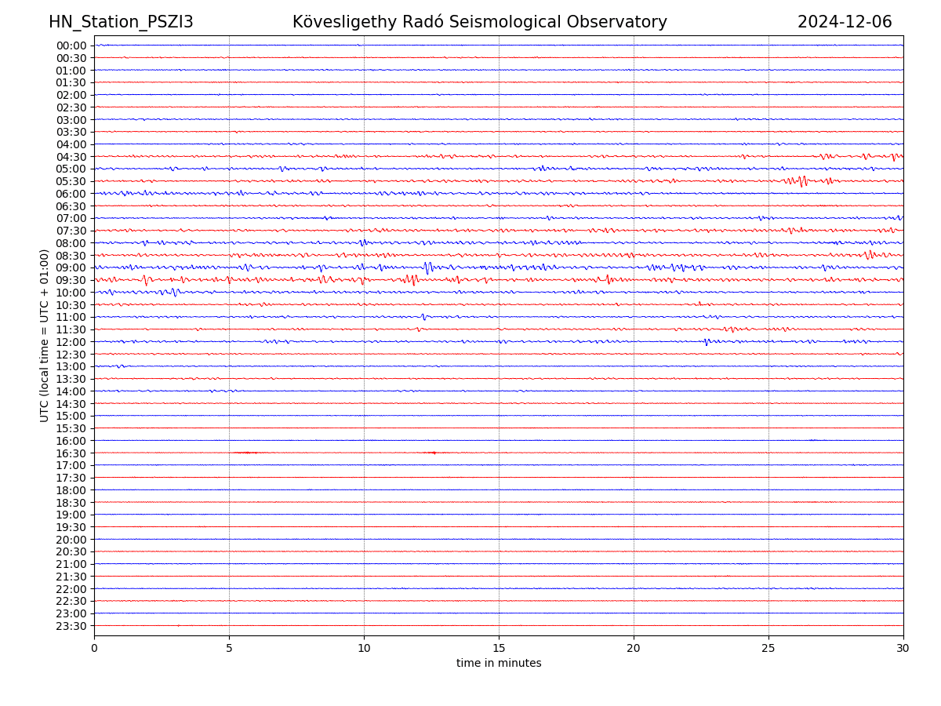The width and height of the screenshot is (941, 706).
Task: Click the 05:30 row time label
Action: (x=71, y=181)
